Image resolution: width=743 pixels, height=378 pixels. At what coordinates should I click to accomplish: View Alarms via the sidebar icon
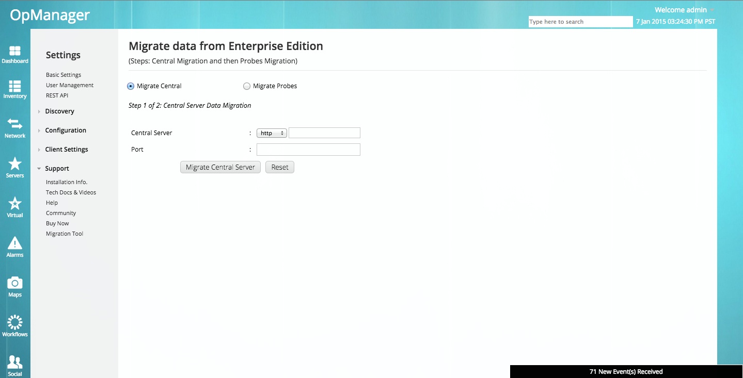[15, 246]
